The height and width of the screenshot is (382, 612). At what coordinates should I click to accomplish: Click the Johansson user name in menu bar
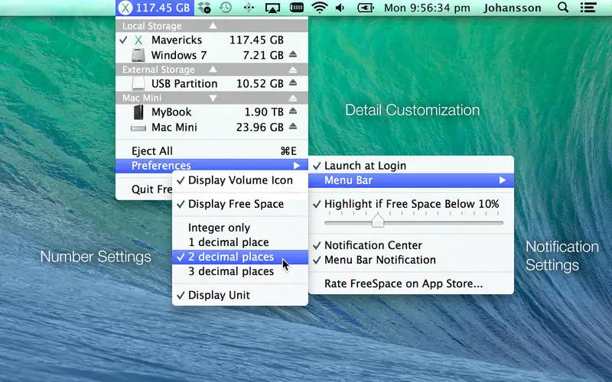pos(512,8)
